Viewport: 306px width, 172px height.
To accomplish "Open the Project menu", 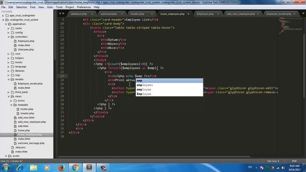I will [70, 7].
